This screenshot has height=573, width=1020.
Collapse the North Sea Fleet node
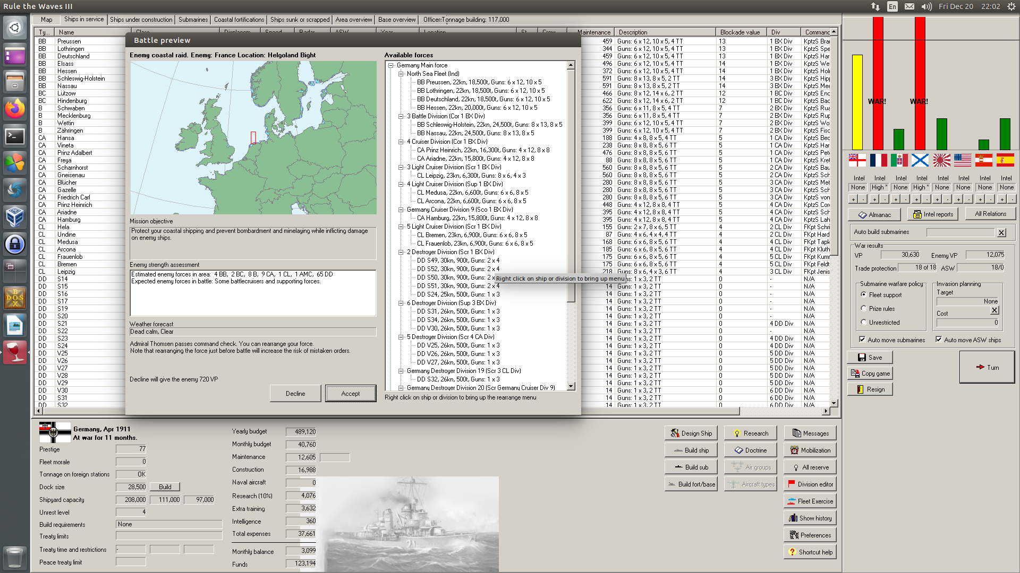(x=401, y=74)
